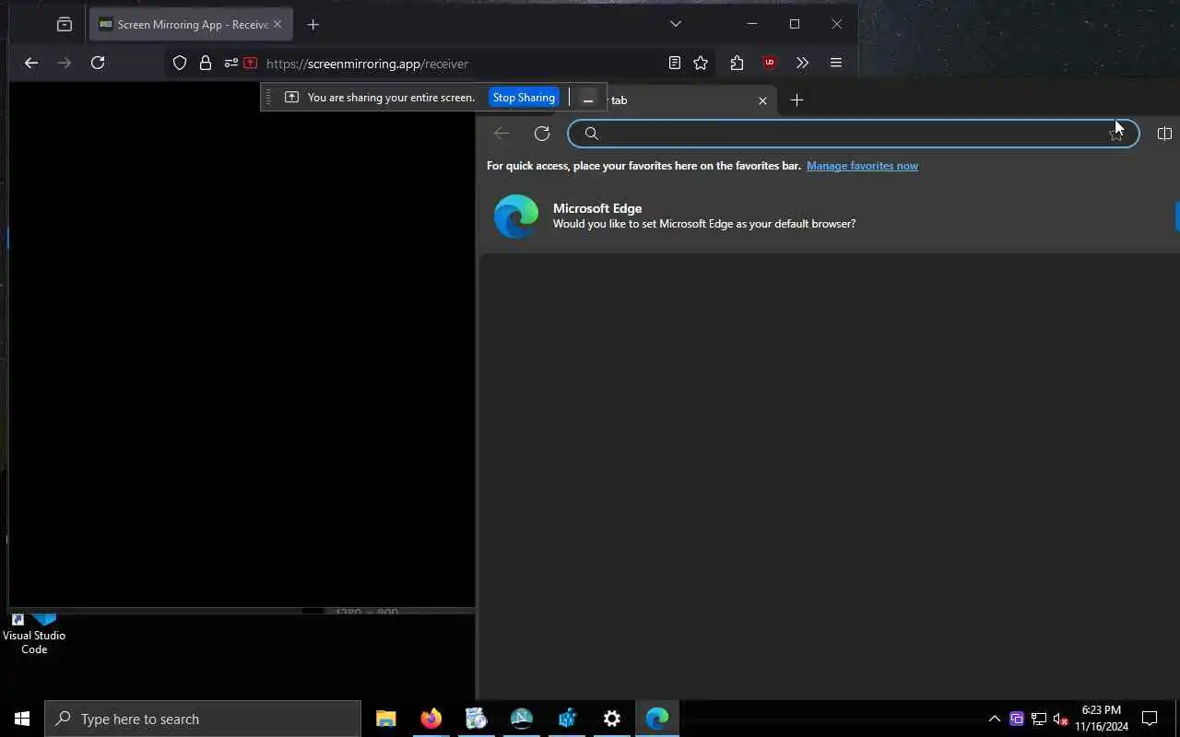Refresh the page in Edge
Image resolution: width=1180 pixels, height=737 pixels.
[542, 134]
